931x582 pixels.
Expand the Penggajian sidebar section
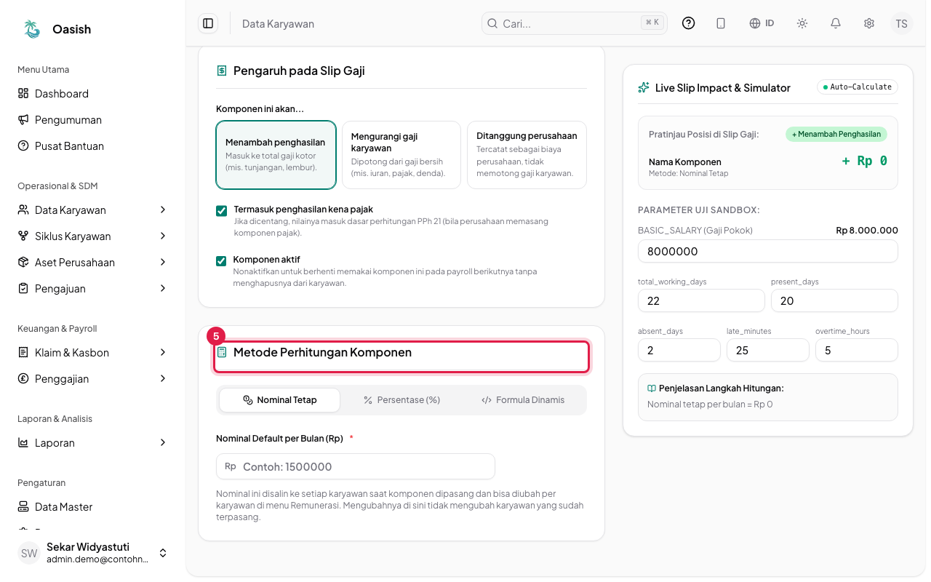pyautogui.click(x=92, y=378)
